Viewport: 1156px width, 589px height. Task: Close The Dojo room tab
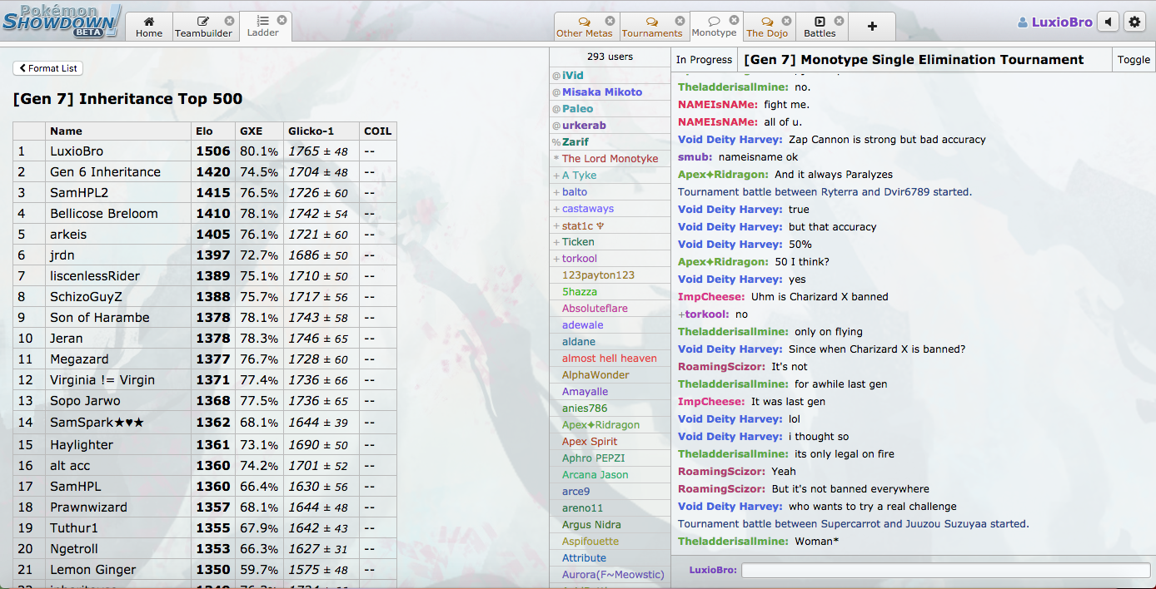point(785,21)
